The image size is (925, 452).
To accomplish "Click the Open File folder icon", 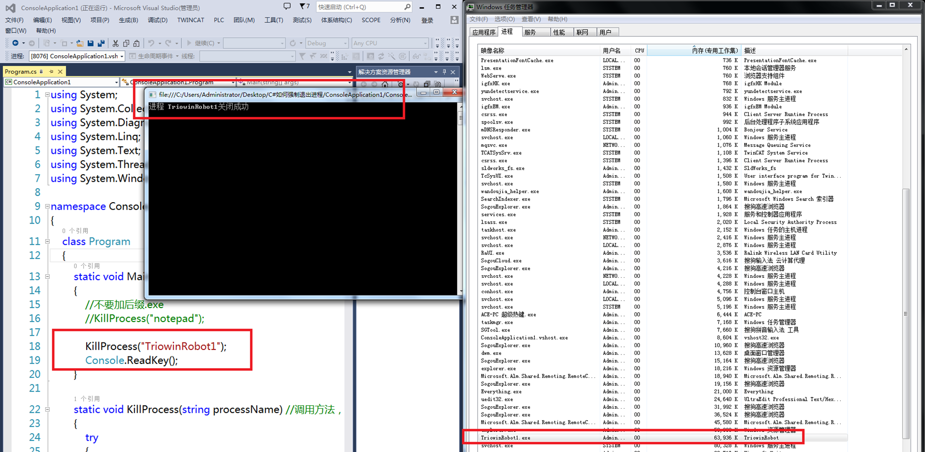I will (x=79, y=43).
